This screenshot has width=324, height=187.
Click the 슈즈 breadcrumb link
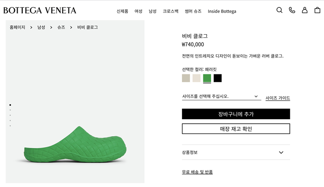pos(61,28)
